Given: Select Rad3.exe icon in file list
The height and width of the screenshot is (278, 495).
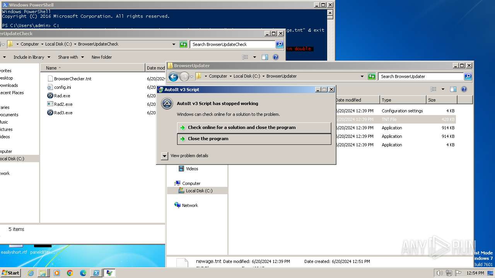Looking at the screenshot, I should click(50, 113).
